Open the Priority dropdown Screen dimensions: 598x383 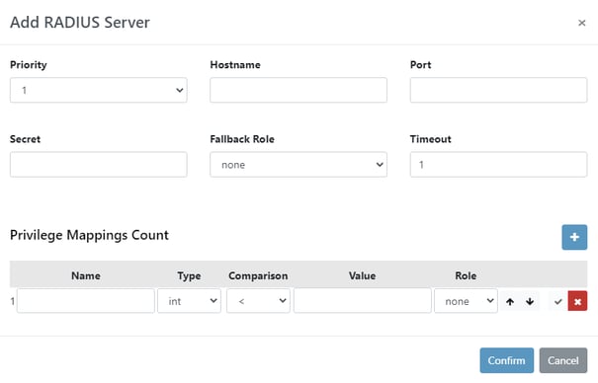(99, 90)
